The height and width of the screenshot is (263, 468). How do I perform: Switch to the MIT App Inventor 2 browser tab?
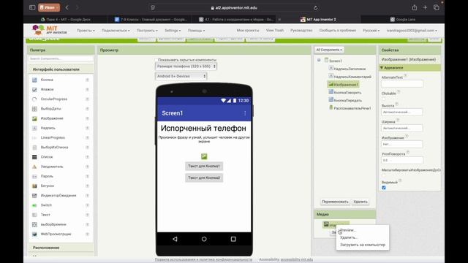(318, 20)
